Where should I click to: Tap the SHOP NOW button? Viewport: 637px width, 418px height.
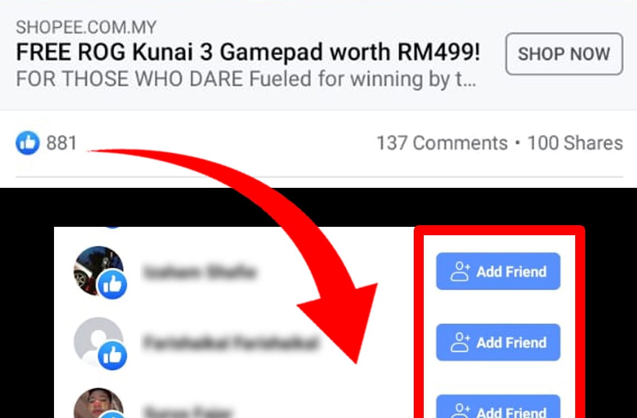point(564,54)
